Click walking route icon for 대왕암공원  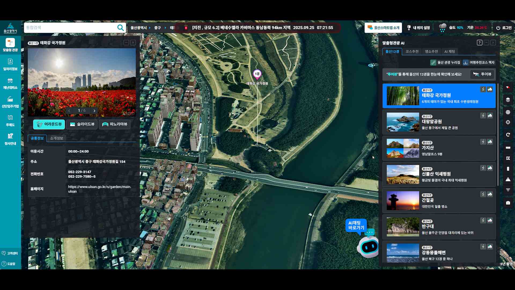click(x=483, y=116)
